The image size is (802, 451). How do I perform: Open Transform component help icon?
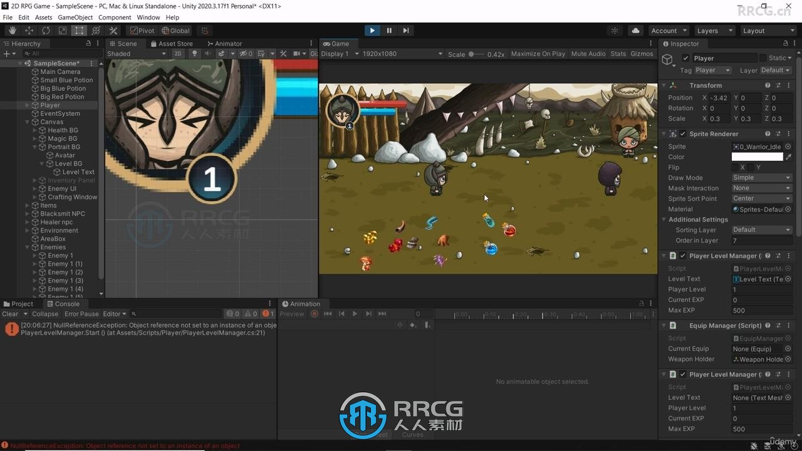pos(768,85)
